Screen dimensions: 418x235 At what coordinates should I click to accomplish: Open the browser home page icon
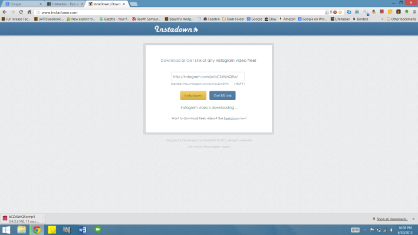29,12
